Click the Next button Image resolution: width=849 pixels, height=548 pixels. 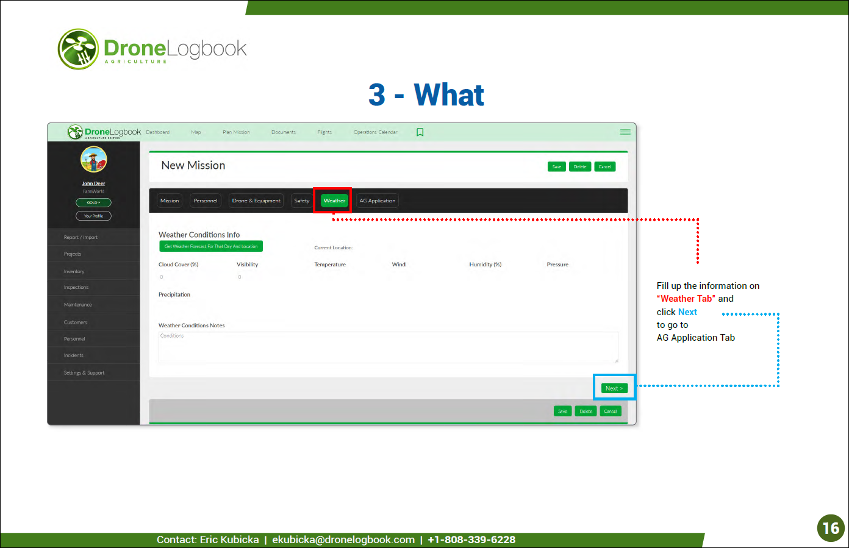(x=614, y=388)
